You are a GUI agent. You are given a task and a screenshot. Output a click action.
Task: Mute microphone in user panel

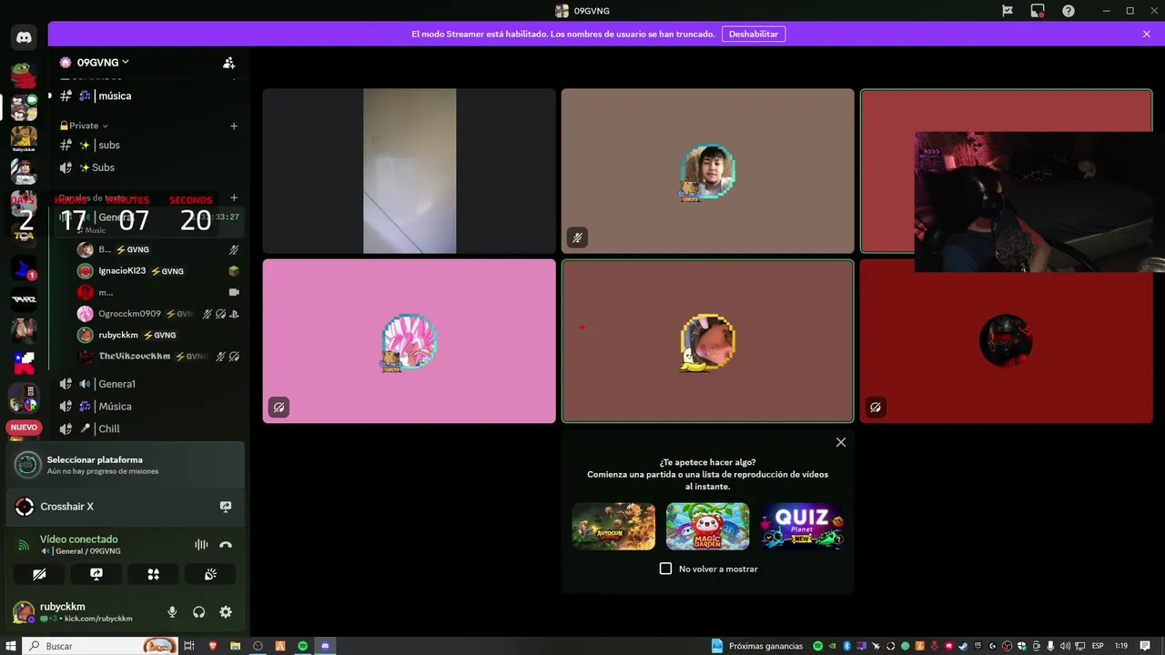(172, 612)
